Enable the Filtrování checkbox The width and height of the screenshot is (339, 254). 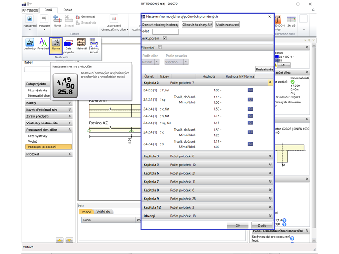coord(160,47)
